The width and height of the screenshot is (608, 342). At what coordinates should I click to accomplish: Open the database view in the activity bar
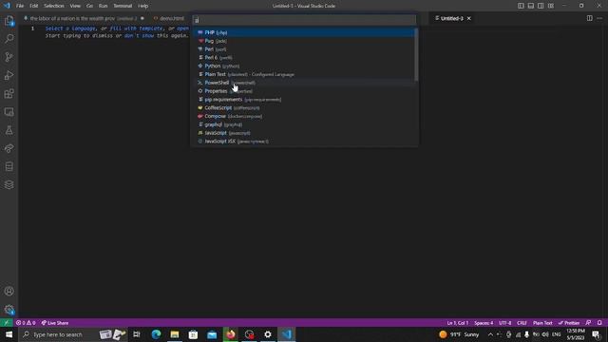pyautogui.click(x=9, y=167)
